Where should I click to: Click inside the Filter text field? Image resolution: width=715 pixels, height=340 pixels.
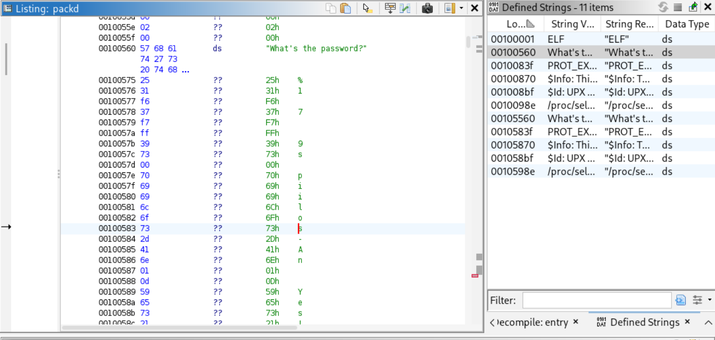[596, 300]
